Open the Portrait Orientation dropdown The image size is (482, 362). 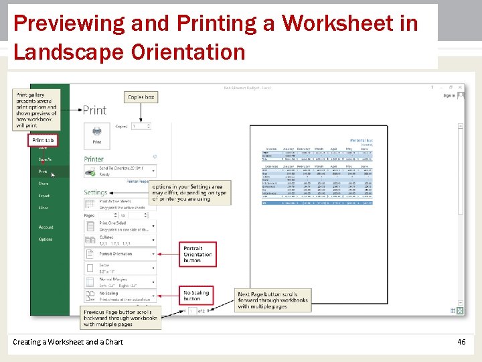120,254
